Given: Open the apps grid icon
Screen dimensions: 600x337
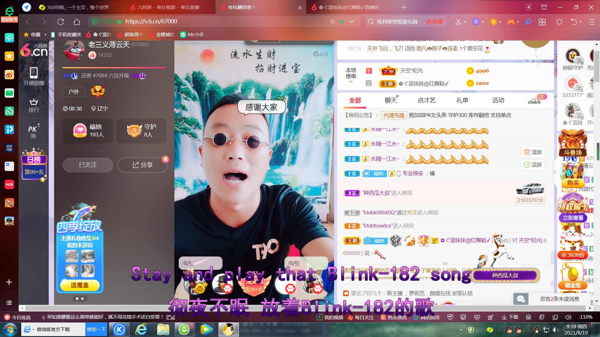Looking at the screenshot, I should coord(542,22).
